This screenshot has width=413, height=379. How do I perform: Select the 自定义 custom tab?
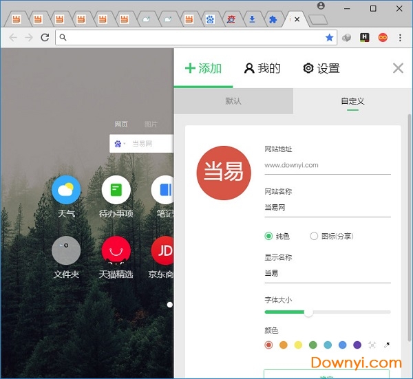tap(352, 101)
